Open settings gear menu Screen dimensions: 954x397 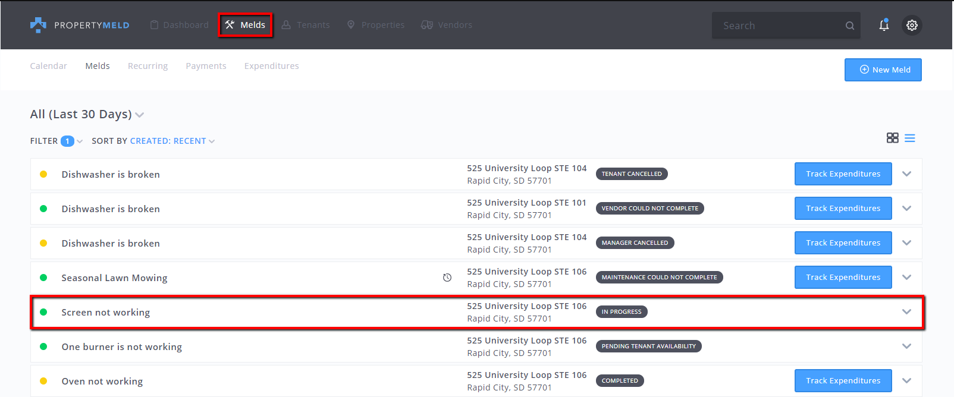coord(912,25)
